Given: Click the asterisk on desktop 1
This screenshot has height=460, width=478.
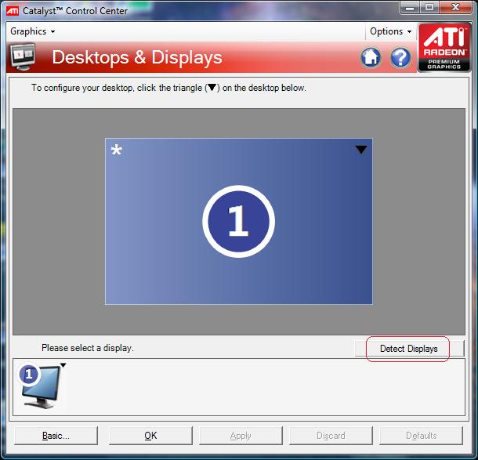Looking at the screenshot, I should [x=117, y=150].
